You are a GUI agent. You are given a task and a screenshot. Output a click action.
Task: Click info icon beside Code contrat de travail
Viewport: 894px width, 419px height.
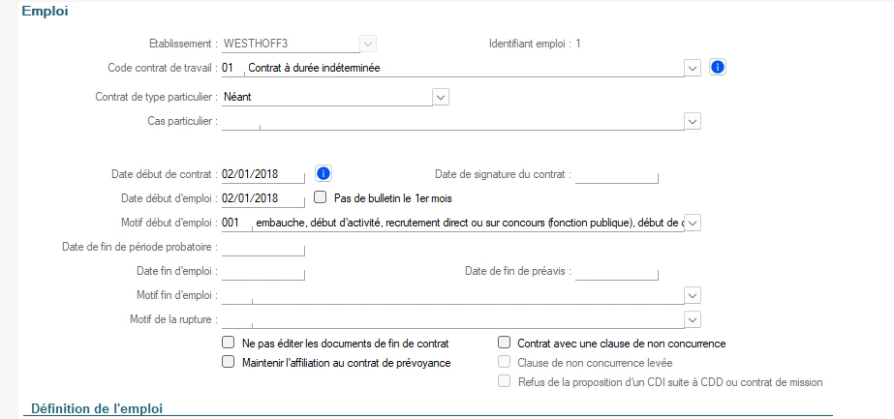tap(719, 68)
